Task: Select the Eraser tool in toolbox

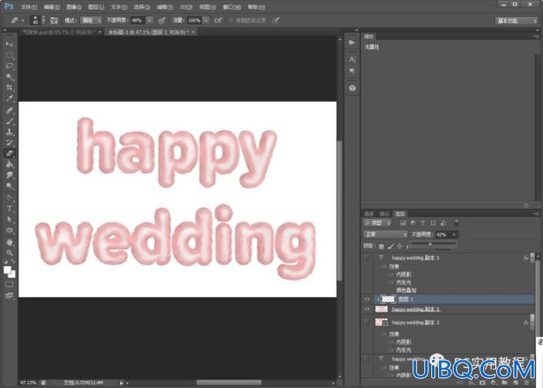Action: click(x=9, y=154)
